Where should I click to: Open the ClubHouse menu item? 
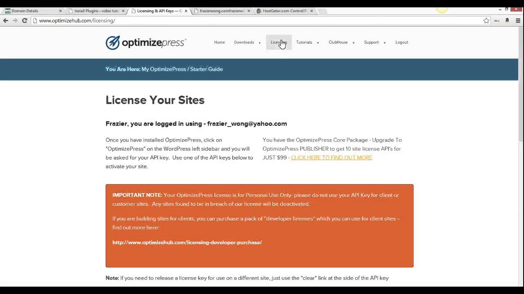pos(338,42)
